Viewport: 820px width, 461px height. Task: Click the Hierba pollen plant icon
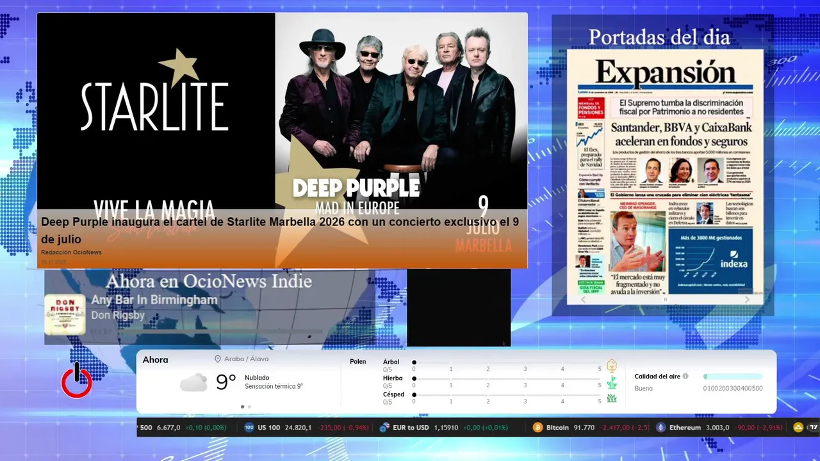[x=612, y=382]
